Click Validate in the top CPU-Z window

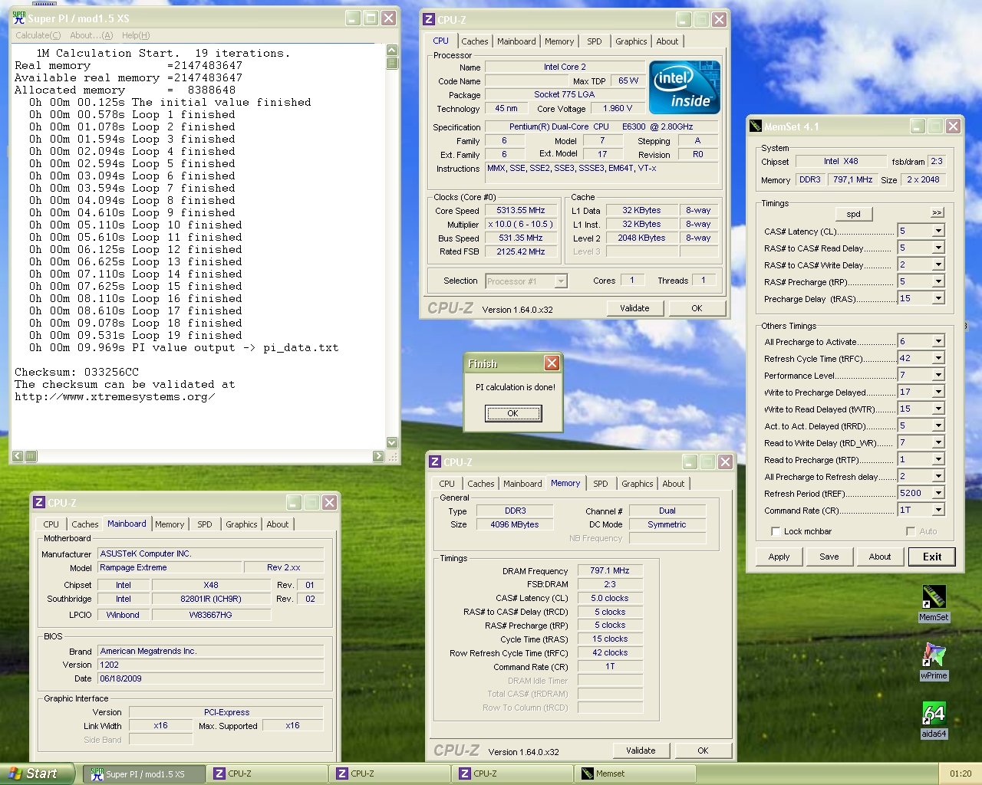[x=634, y=308]
